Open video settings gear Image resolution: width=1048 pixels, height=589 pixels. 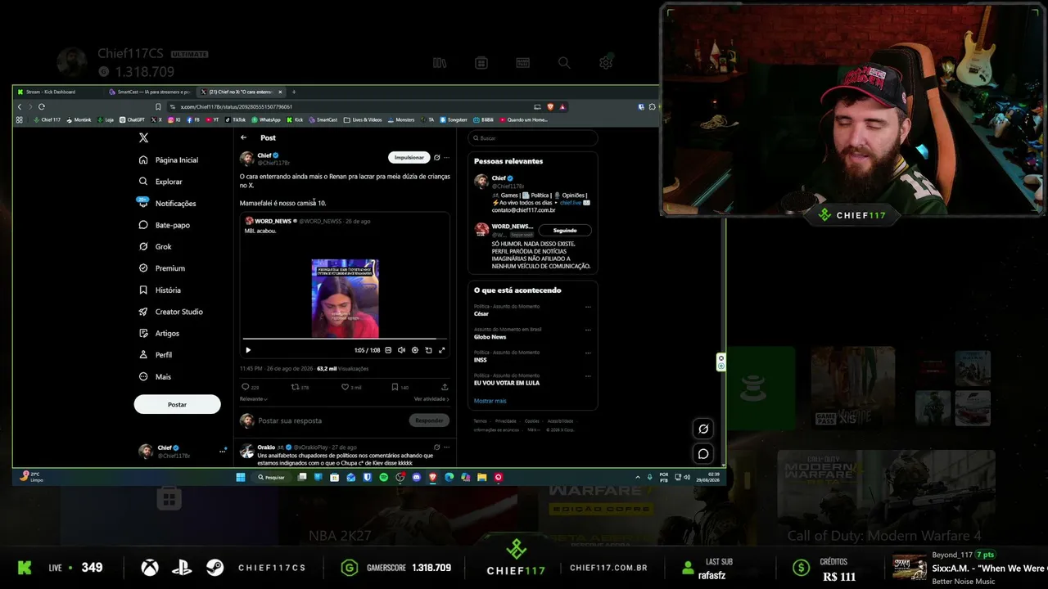click(415, 350)
